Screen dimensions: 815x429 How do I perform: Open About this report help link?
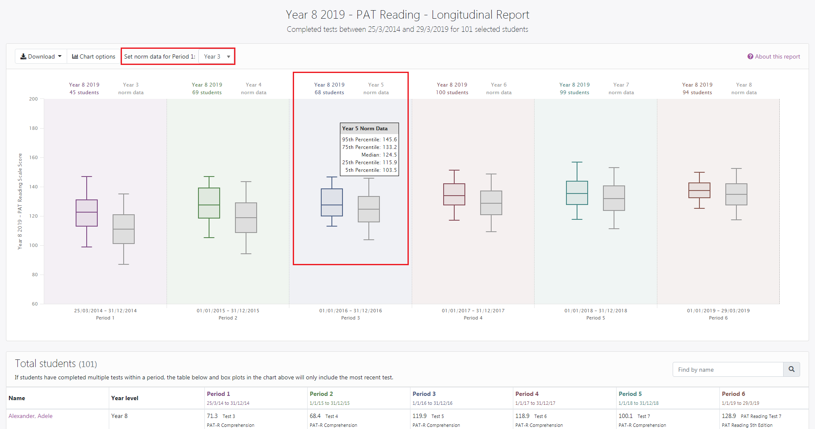(774, 56)
